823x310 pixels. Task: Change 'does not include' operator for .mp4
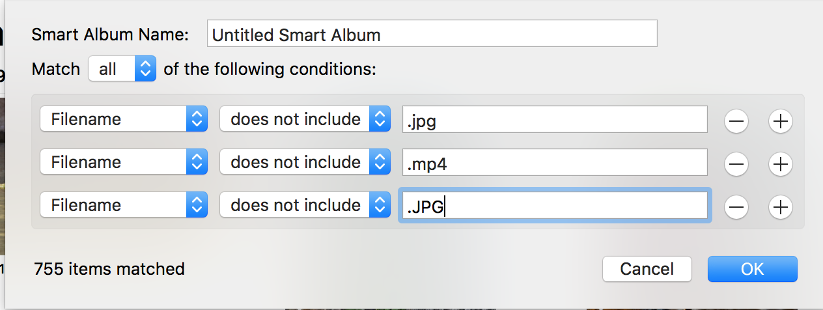coord(305,162)
